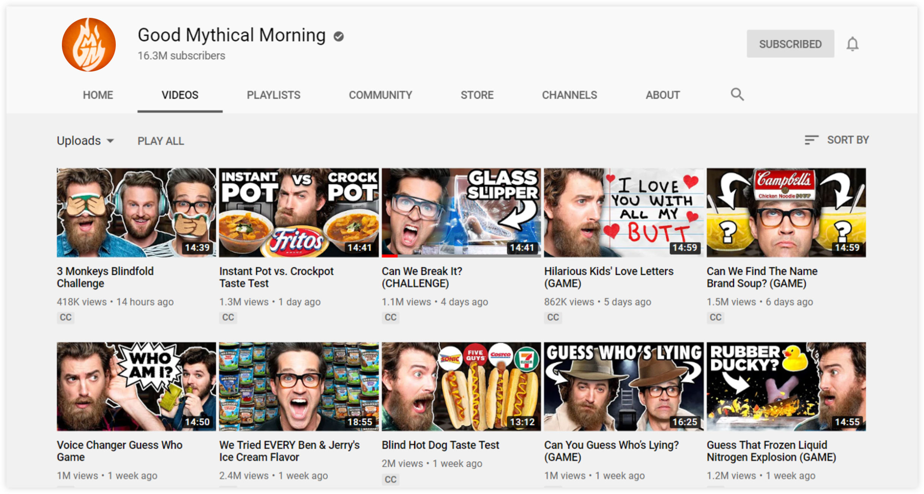This screenshot has width=924, height=494.
Task: Go to the HOME tab
Action: (98, 95)
